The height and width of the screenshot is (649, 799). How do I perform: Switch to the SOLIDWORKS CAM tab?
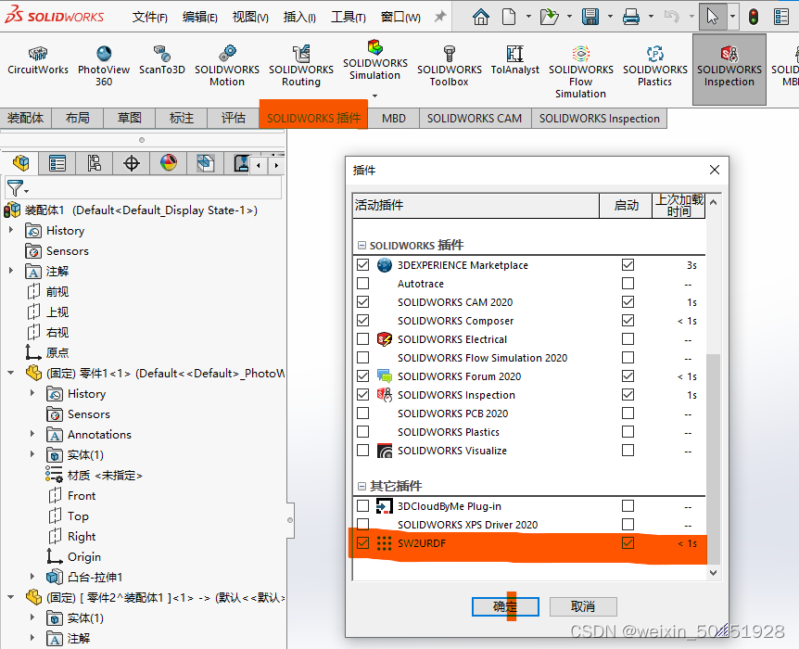tap(475, 119)
